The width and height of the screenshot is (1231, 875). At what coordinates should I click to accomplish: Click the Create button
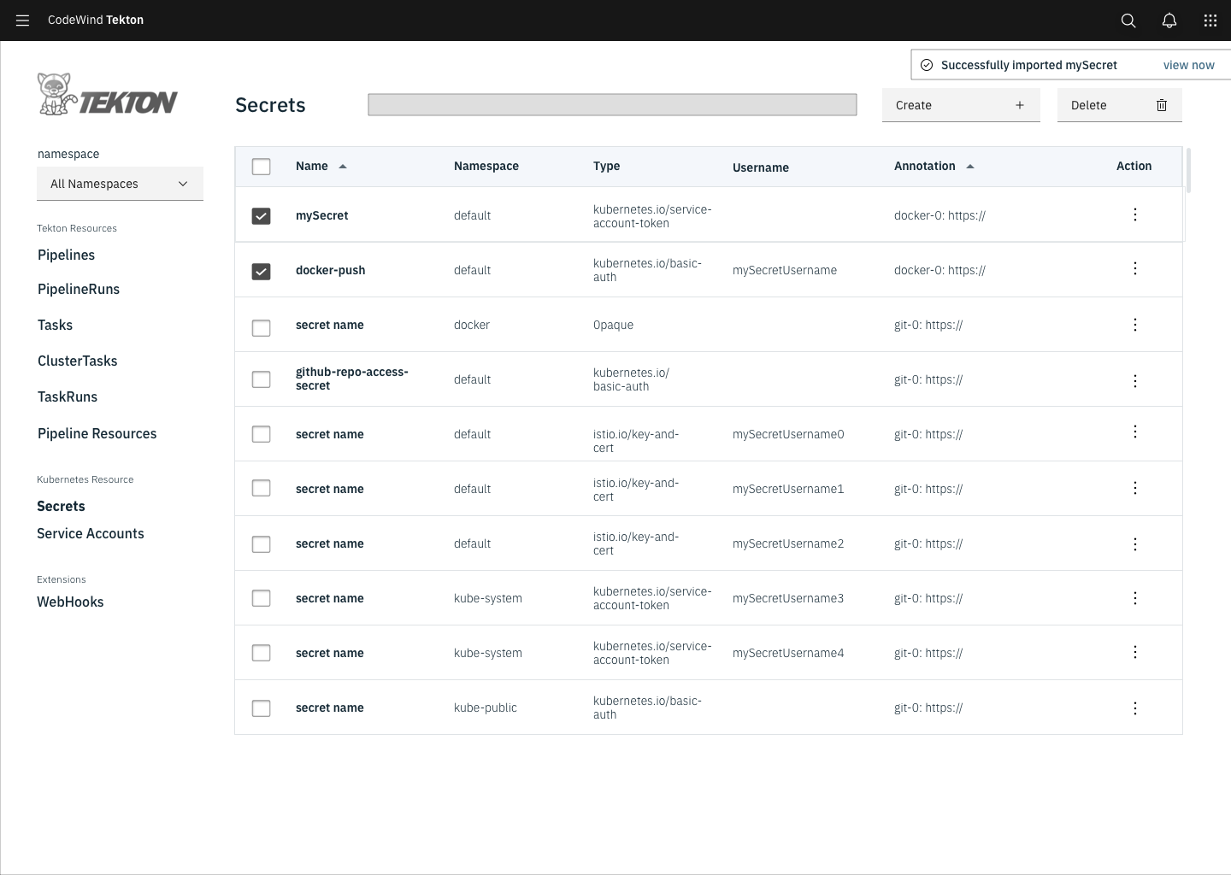[961, 104]
